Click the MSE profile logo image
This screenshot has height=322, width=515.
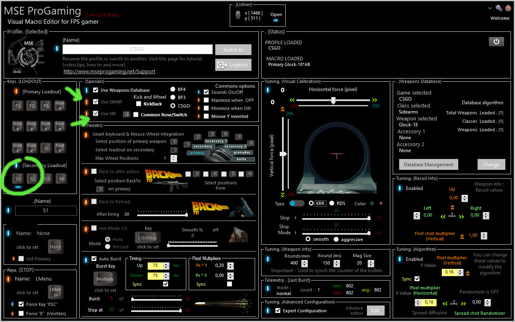tap(26, 56)
